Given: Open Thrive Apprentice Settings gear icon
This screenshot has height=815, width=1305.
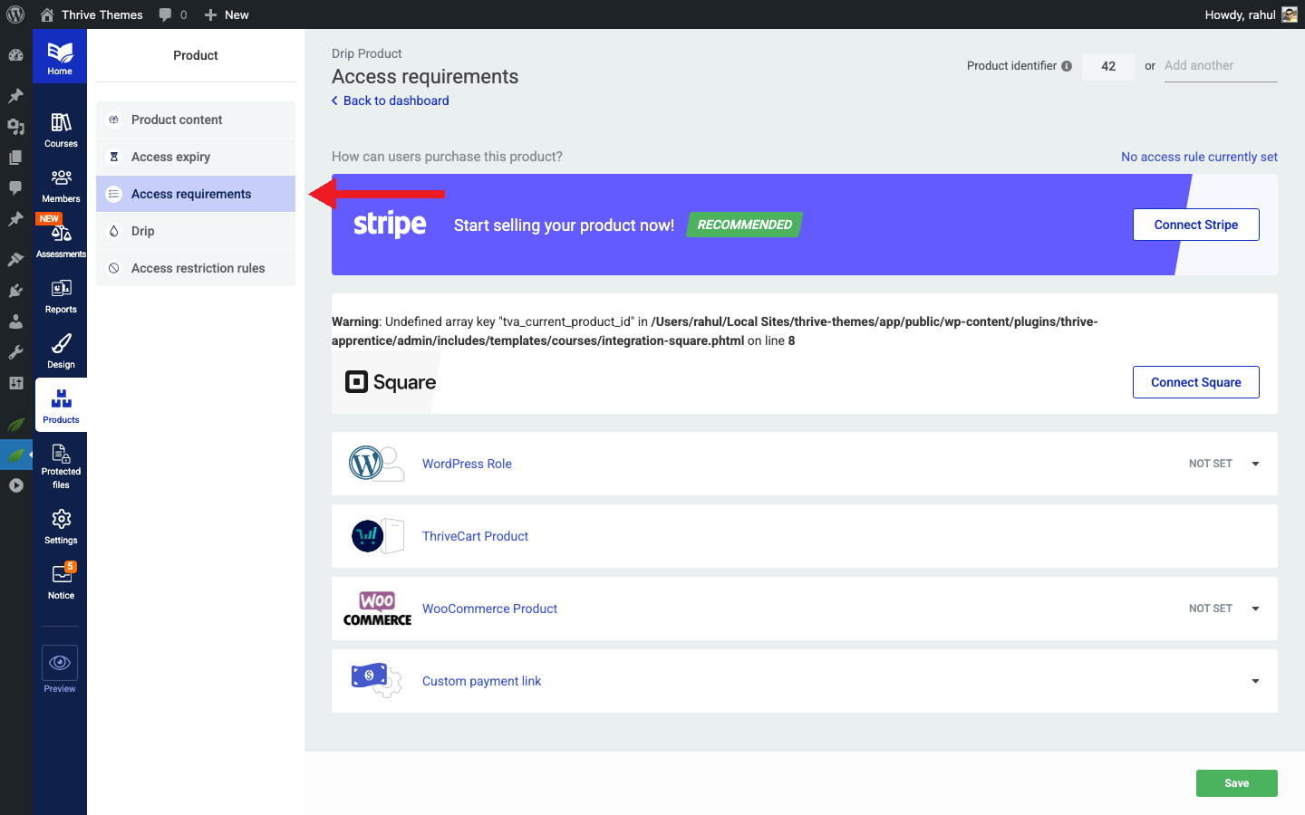Looking at the screenshot, I should 60,527.
